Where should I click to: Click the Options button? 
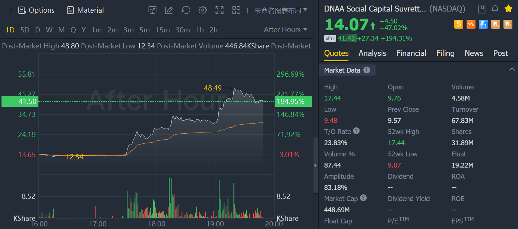(37, 10)
